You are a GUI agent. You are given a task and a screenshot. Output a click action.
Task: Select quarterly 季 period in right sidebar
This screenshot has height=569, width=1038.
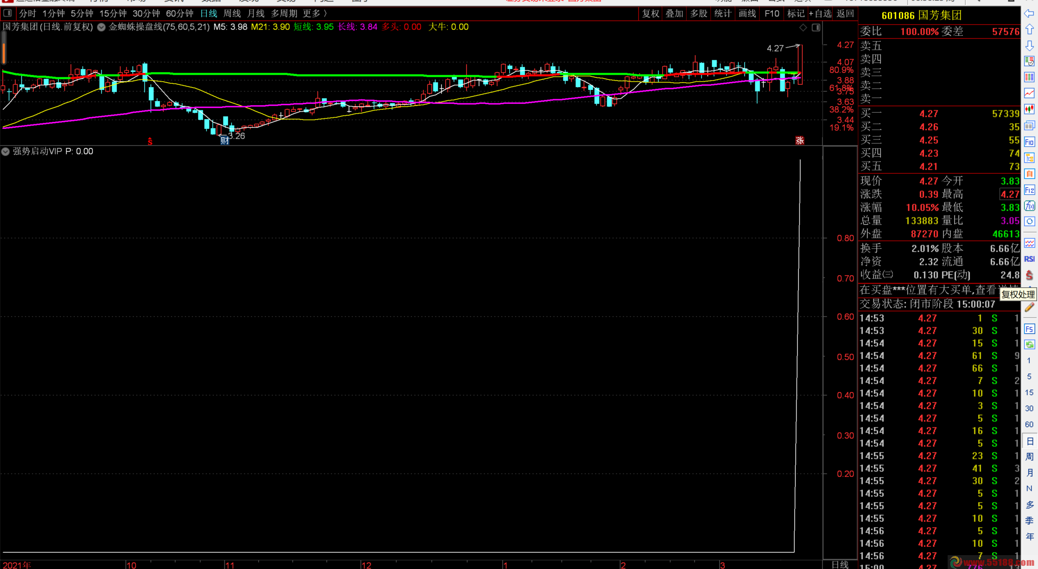(x=1029, y=521)
